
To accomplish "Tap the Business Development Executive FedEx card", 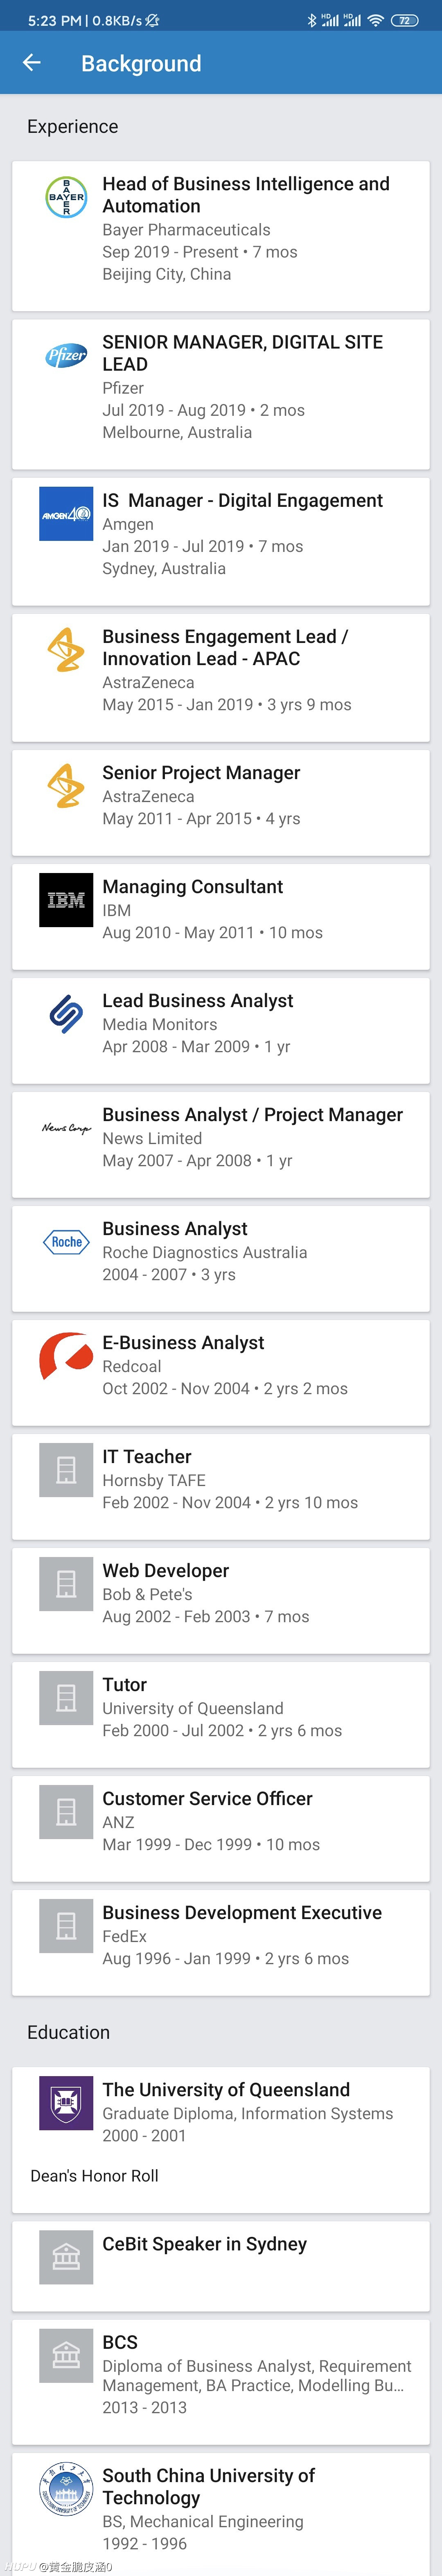I will pos(221,1943).
